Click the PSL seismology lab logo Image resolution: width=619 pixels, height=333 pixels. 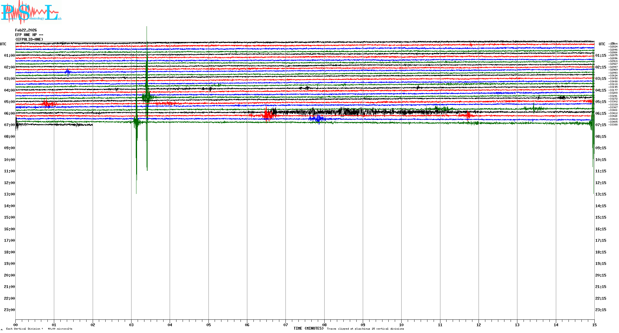pos(31,12)
